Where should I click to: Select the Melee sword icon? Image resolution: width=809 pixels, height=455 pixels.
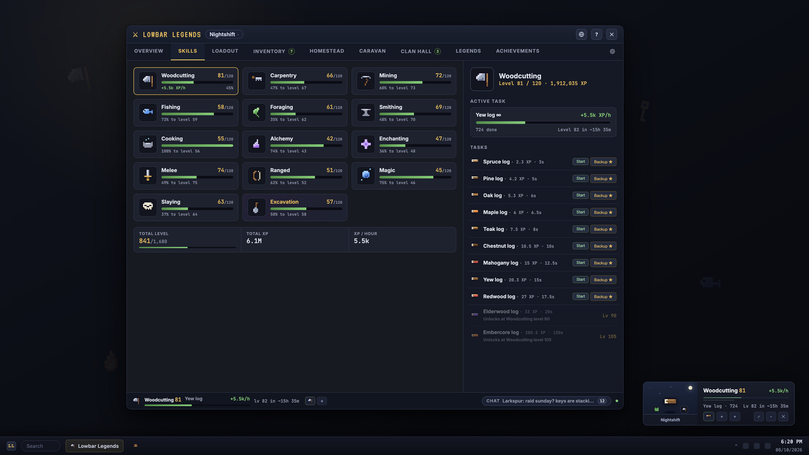(148, 176)
